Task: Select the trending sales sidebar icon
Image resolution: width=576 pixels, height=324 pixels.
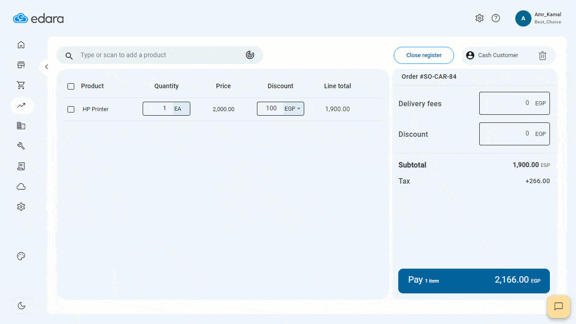Action: pyautogui.click(x=21, y=105)
